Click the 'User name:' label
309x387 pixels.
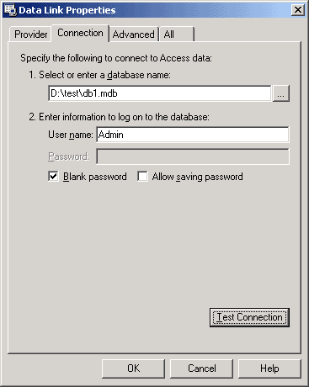(x=71, y=135)
